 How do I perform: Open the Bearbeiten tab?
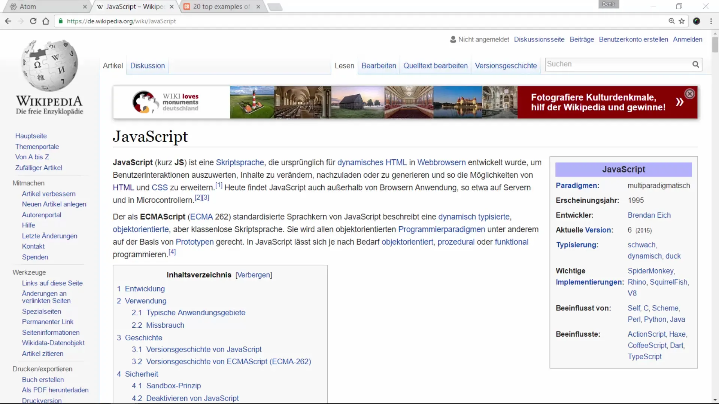tap(379, 66)
